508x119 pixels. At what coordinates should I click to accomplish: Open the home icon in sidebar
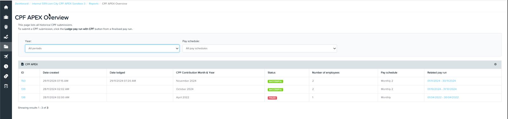point(6,7)
